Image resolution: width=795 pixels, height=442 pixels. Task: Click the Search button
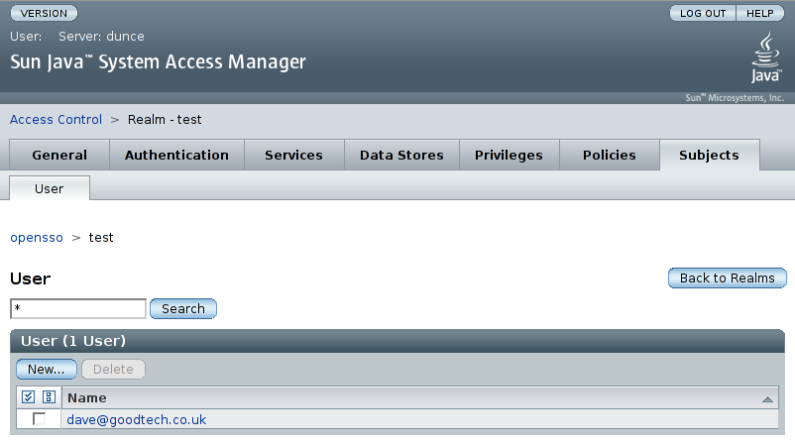pos(183,308)
